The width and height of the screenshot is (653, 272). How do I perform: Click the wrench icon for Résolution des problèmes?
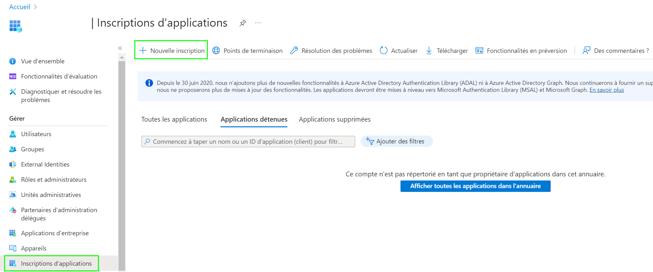(x=294, y=51)
